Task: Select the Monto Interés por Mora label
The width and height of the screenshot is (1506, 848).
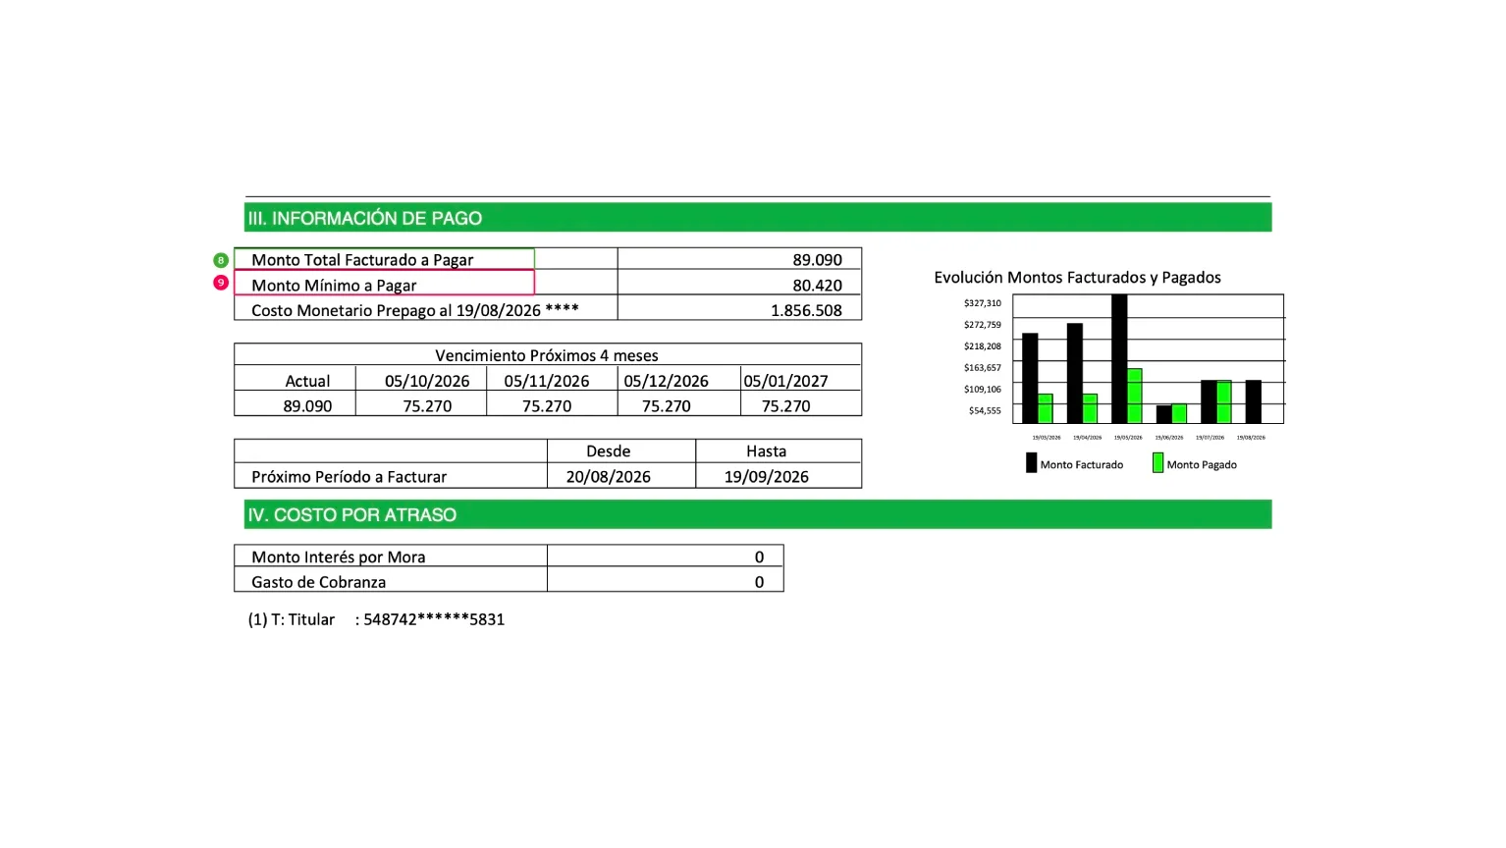Action: point(338,557)
